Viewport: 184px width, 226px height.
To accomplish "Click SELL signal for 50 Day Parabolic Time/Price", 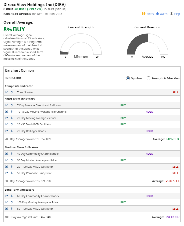I will [x=175, y=173].
